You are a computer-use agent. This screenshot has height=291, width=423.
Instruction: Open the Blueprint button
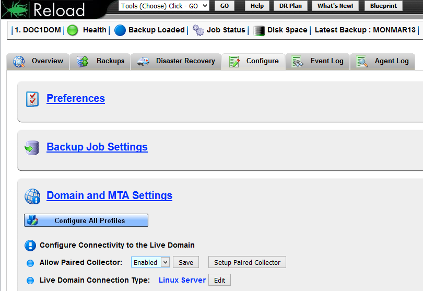[383, 6]
